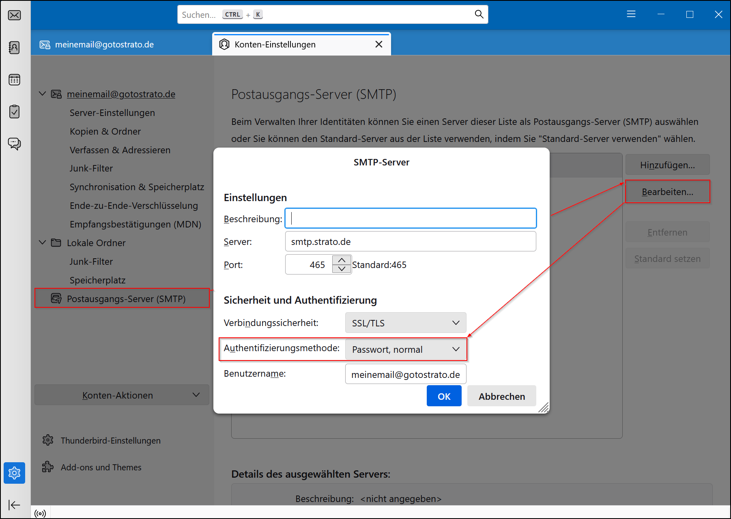The width and height of the screenshot is (731, 519).
Task: Open the application hamburger menu
Action: pos(631,14)
